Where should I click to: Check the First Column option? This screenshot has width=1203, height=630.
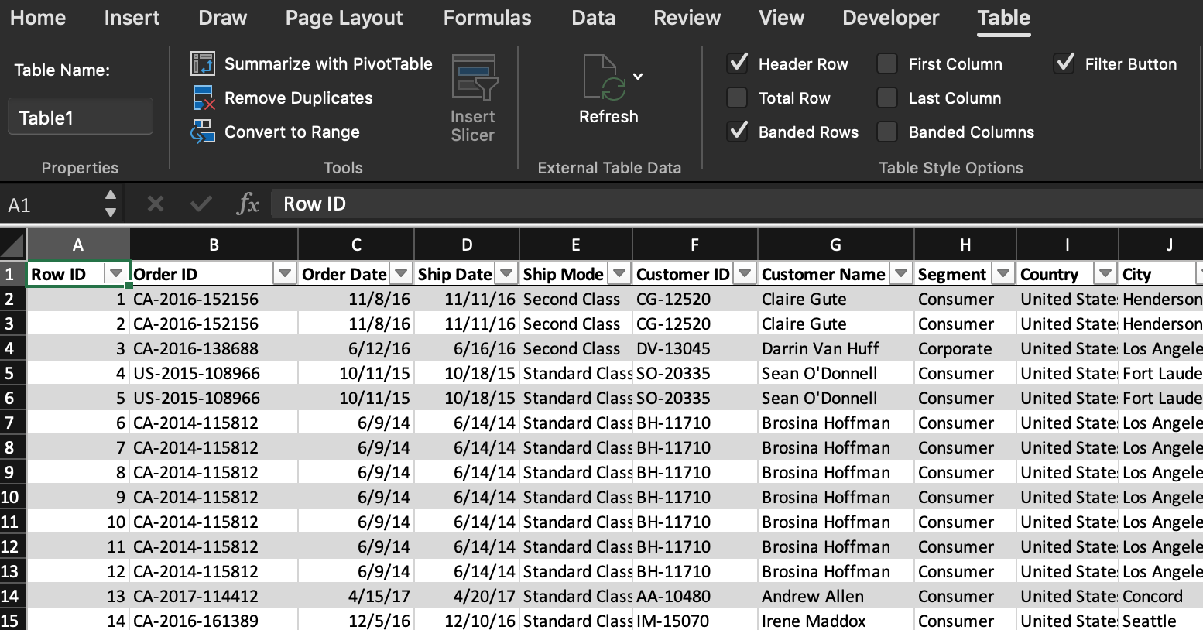point(886,63)
